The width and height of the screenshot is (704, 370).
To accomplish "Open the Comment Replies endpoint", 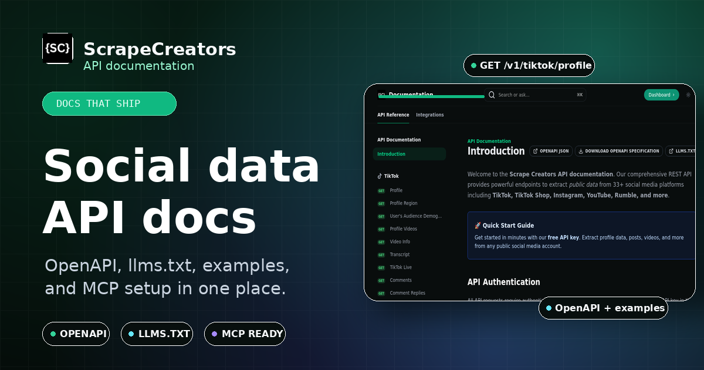I will 407,293.
